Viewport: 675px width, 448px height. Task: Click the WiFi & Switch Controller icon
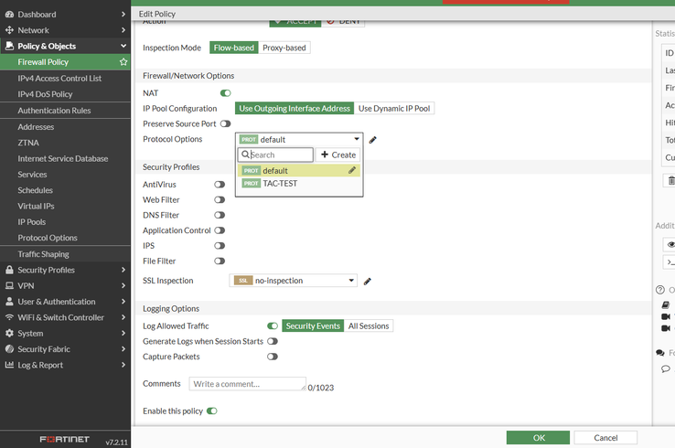click(x=9, y=317)
